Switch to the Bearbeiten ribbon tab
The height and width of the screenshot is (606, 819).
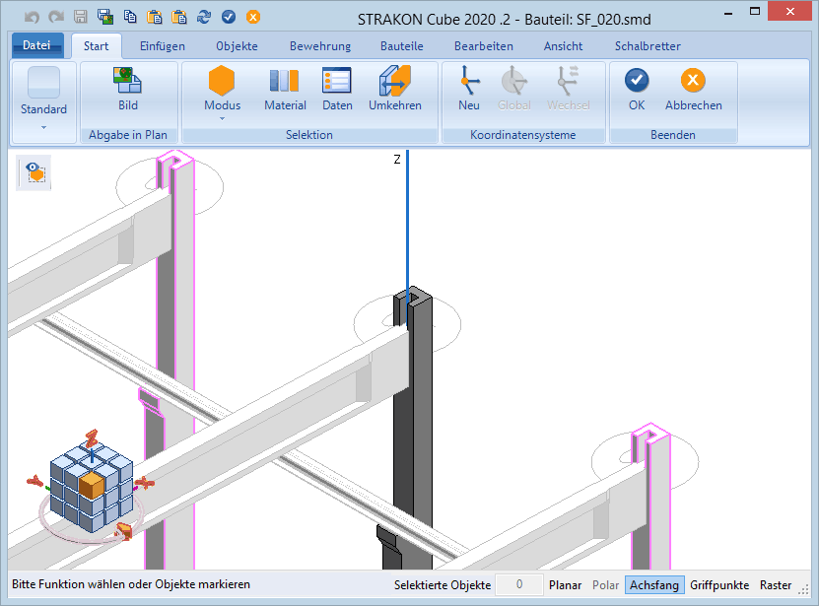pos(484,46)
